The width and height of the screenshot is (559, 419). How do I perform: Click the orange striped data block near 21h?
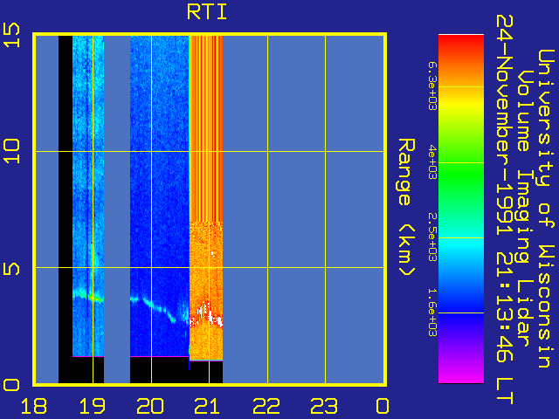(x=206, y=128)
